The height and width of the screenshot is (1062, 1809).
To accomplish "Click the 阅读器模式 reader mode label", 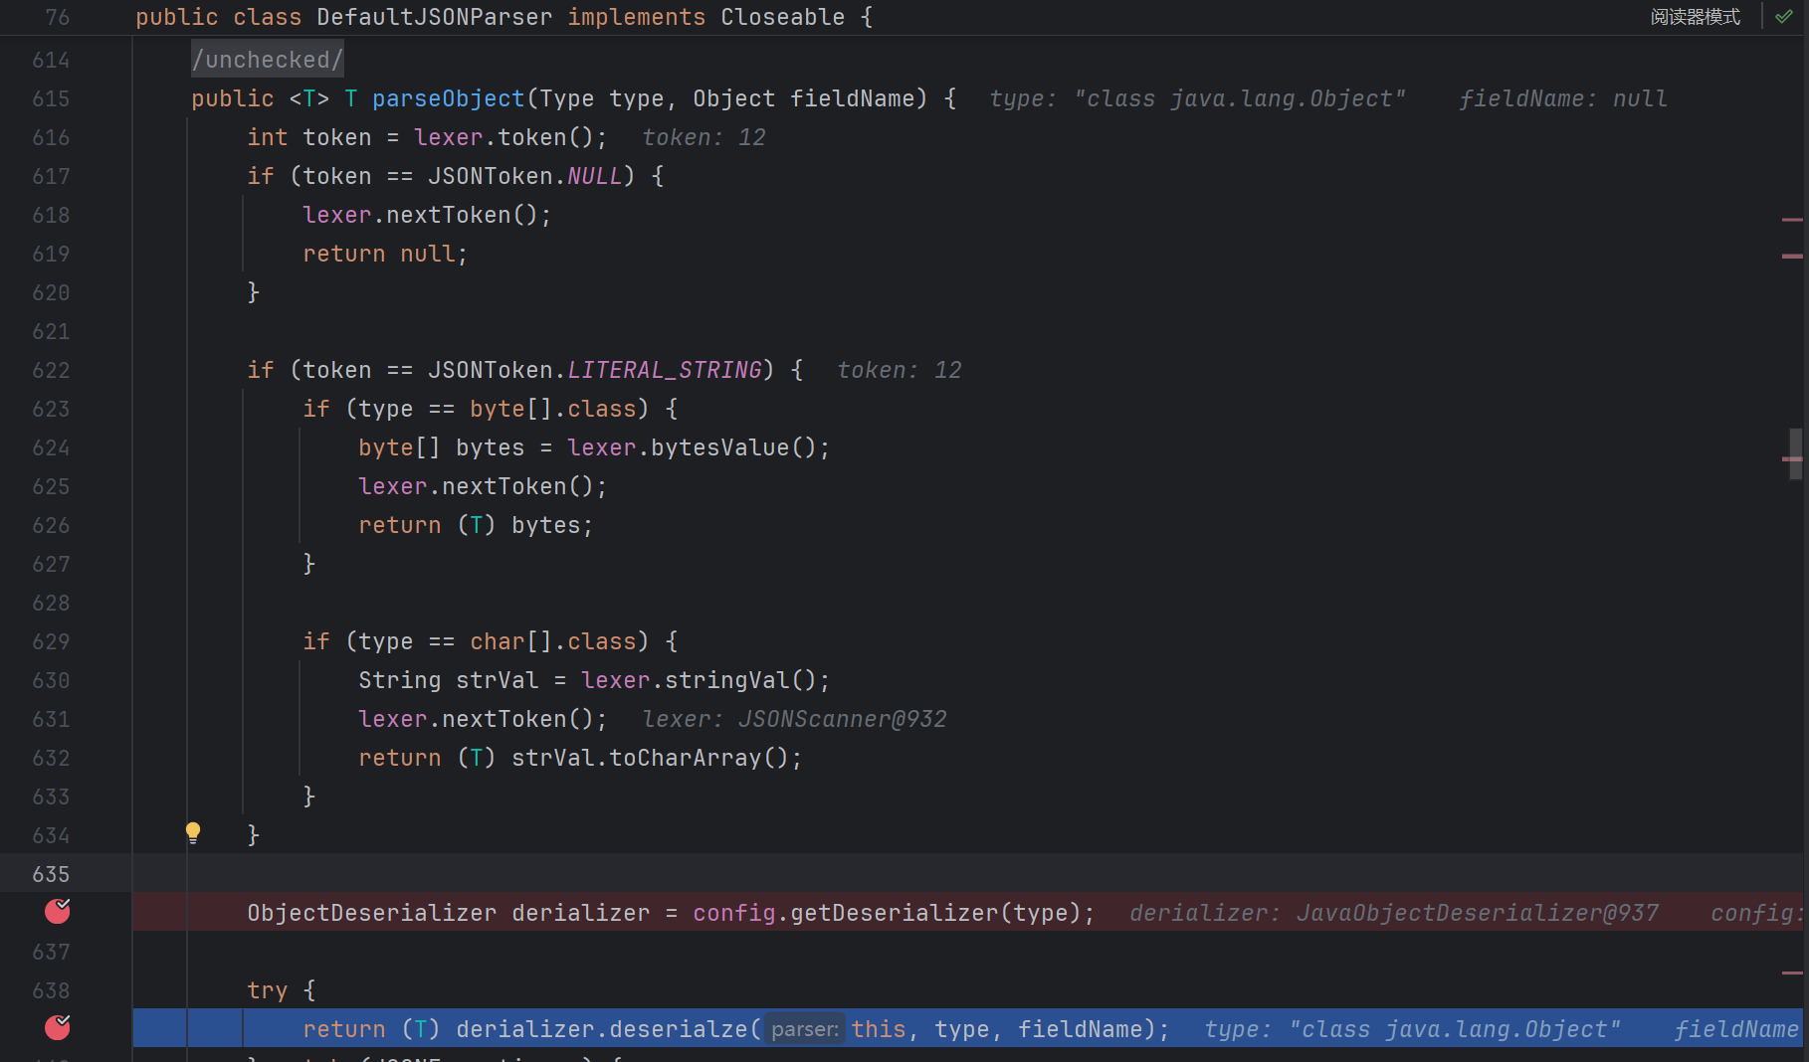I will click(x=1695, y=17).
